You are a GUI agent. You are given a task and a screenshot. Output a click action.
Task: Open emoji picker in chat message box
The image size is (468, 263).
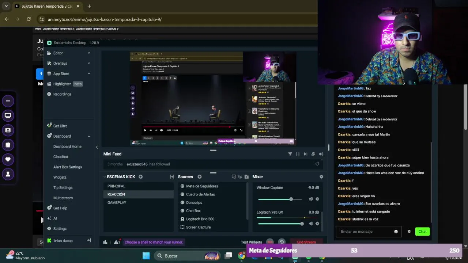coord(396,232)
